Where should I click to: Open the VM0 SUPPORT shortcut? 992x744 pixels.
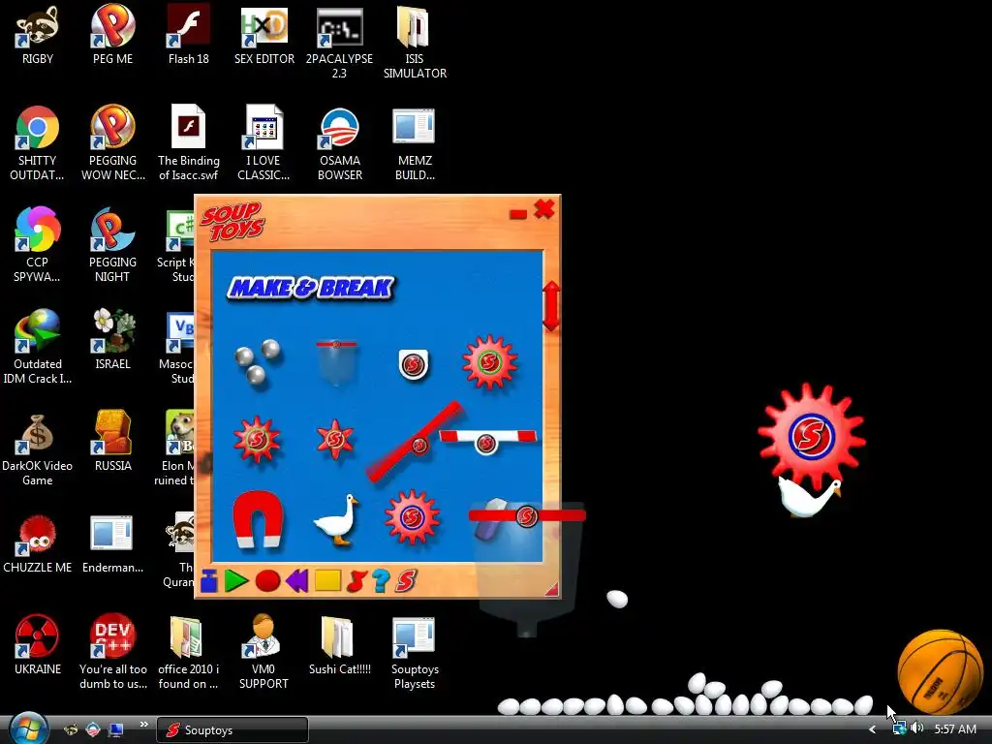263,653
